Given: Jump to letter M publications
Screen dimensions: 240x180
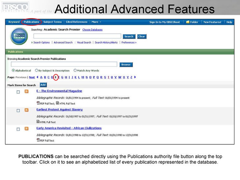Looking at the screenshot, I should click(x=83, y=77).
